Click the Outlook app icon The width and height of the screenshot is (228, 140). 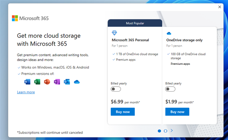[67, 82]
